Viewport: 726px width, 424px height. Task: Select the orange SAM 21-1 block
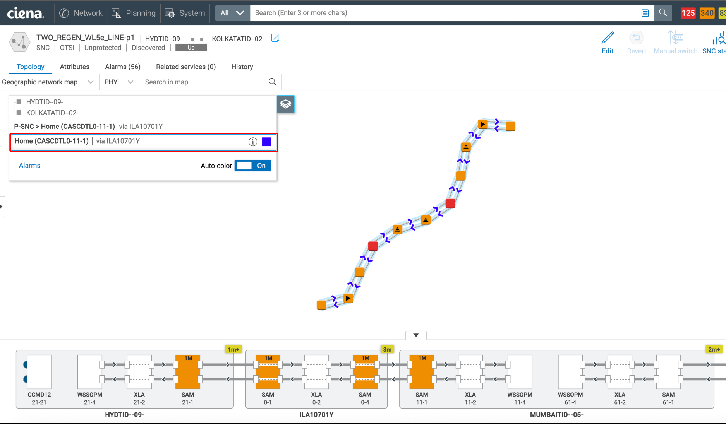[x=188, y=372]
